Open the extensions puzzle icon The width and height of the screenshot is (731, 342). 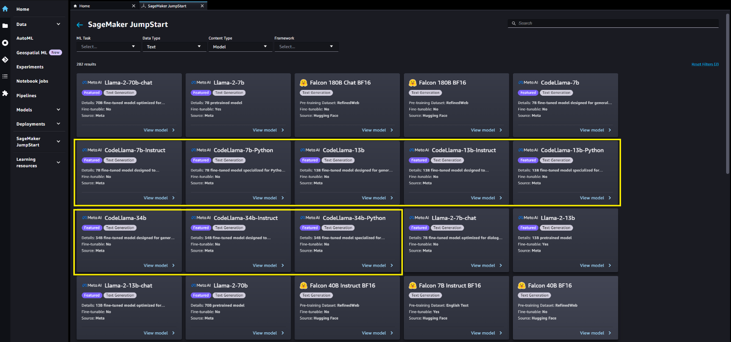click(5, 93)
